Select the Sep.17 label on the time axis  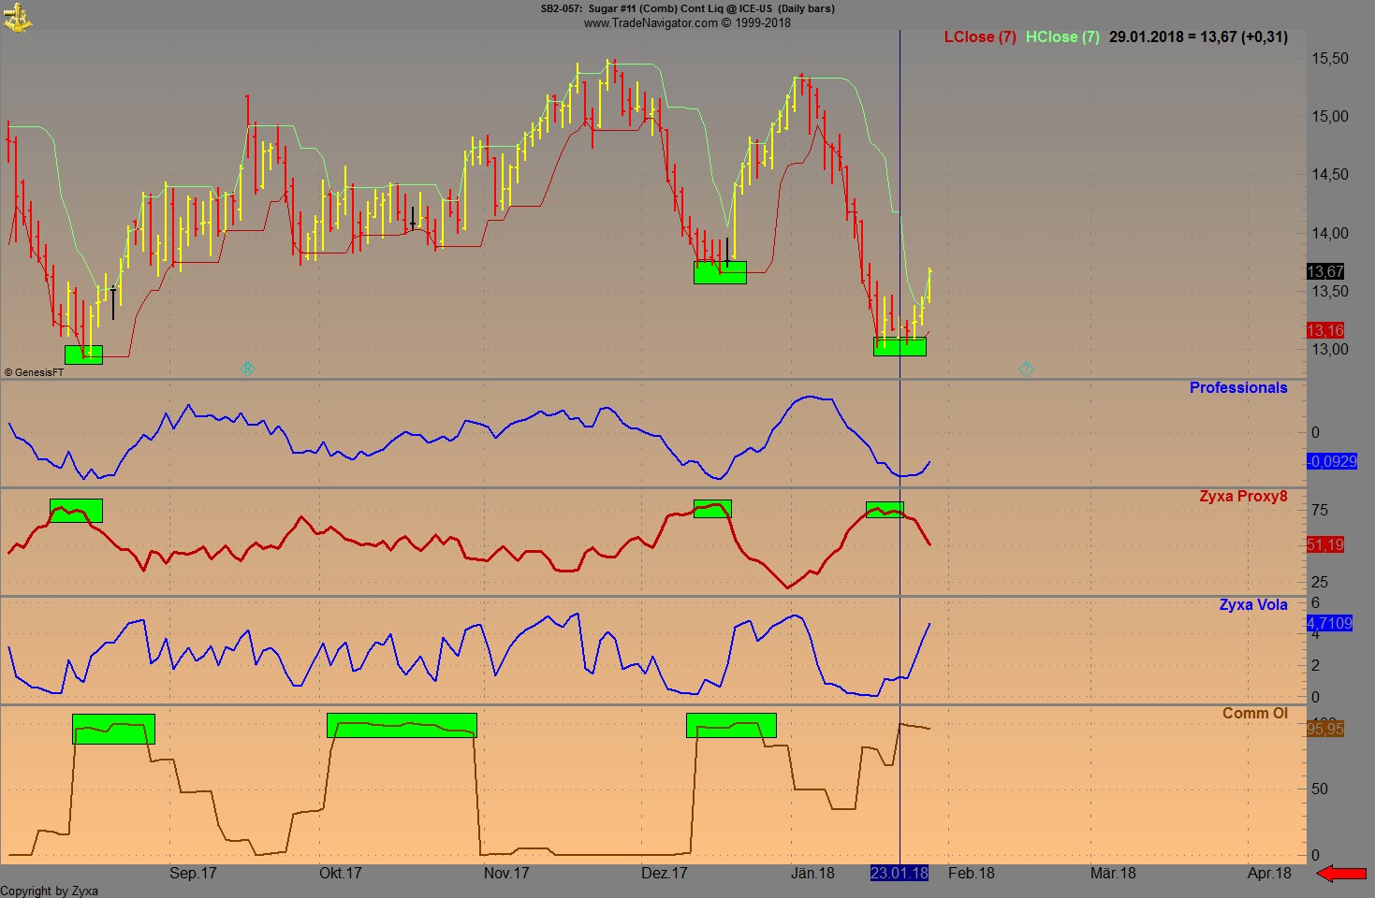192,873
